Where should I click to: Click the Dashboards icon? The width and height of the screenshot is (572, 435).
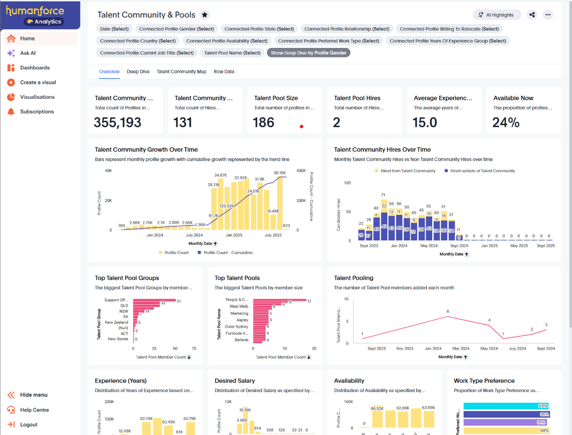(11, 68)
